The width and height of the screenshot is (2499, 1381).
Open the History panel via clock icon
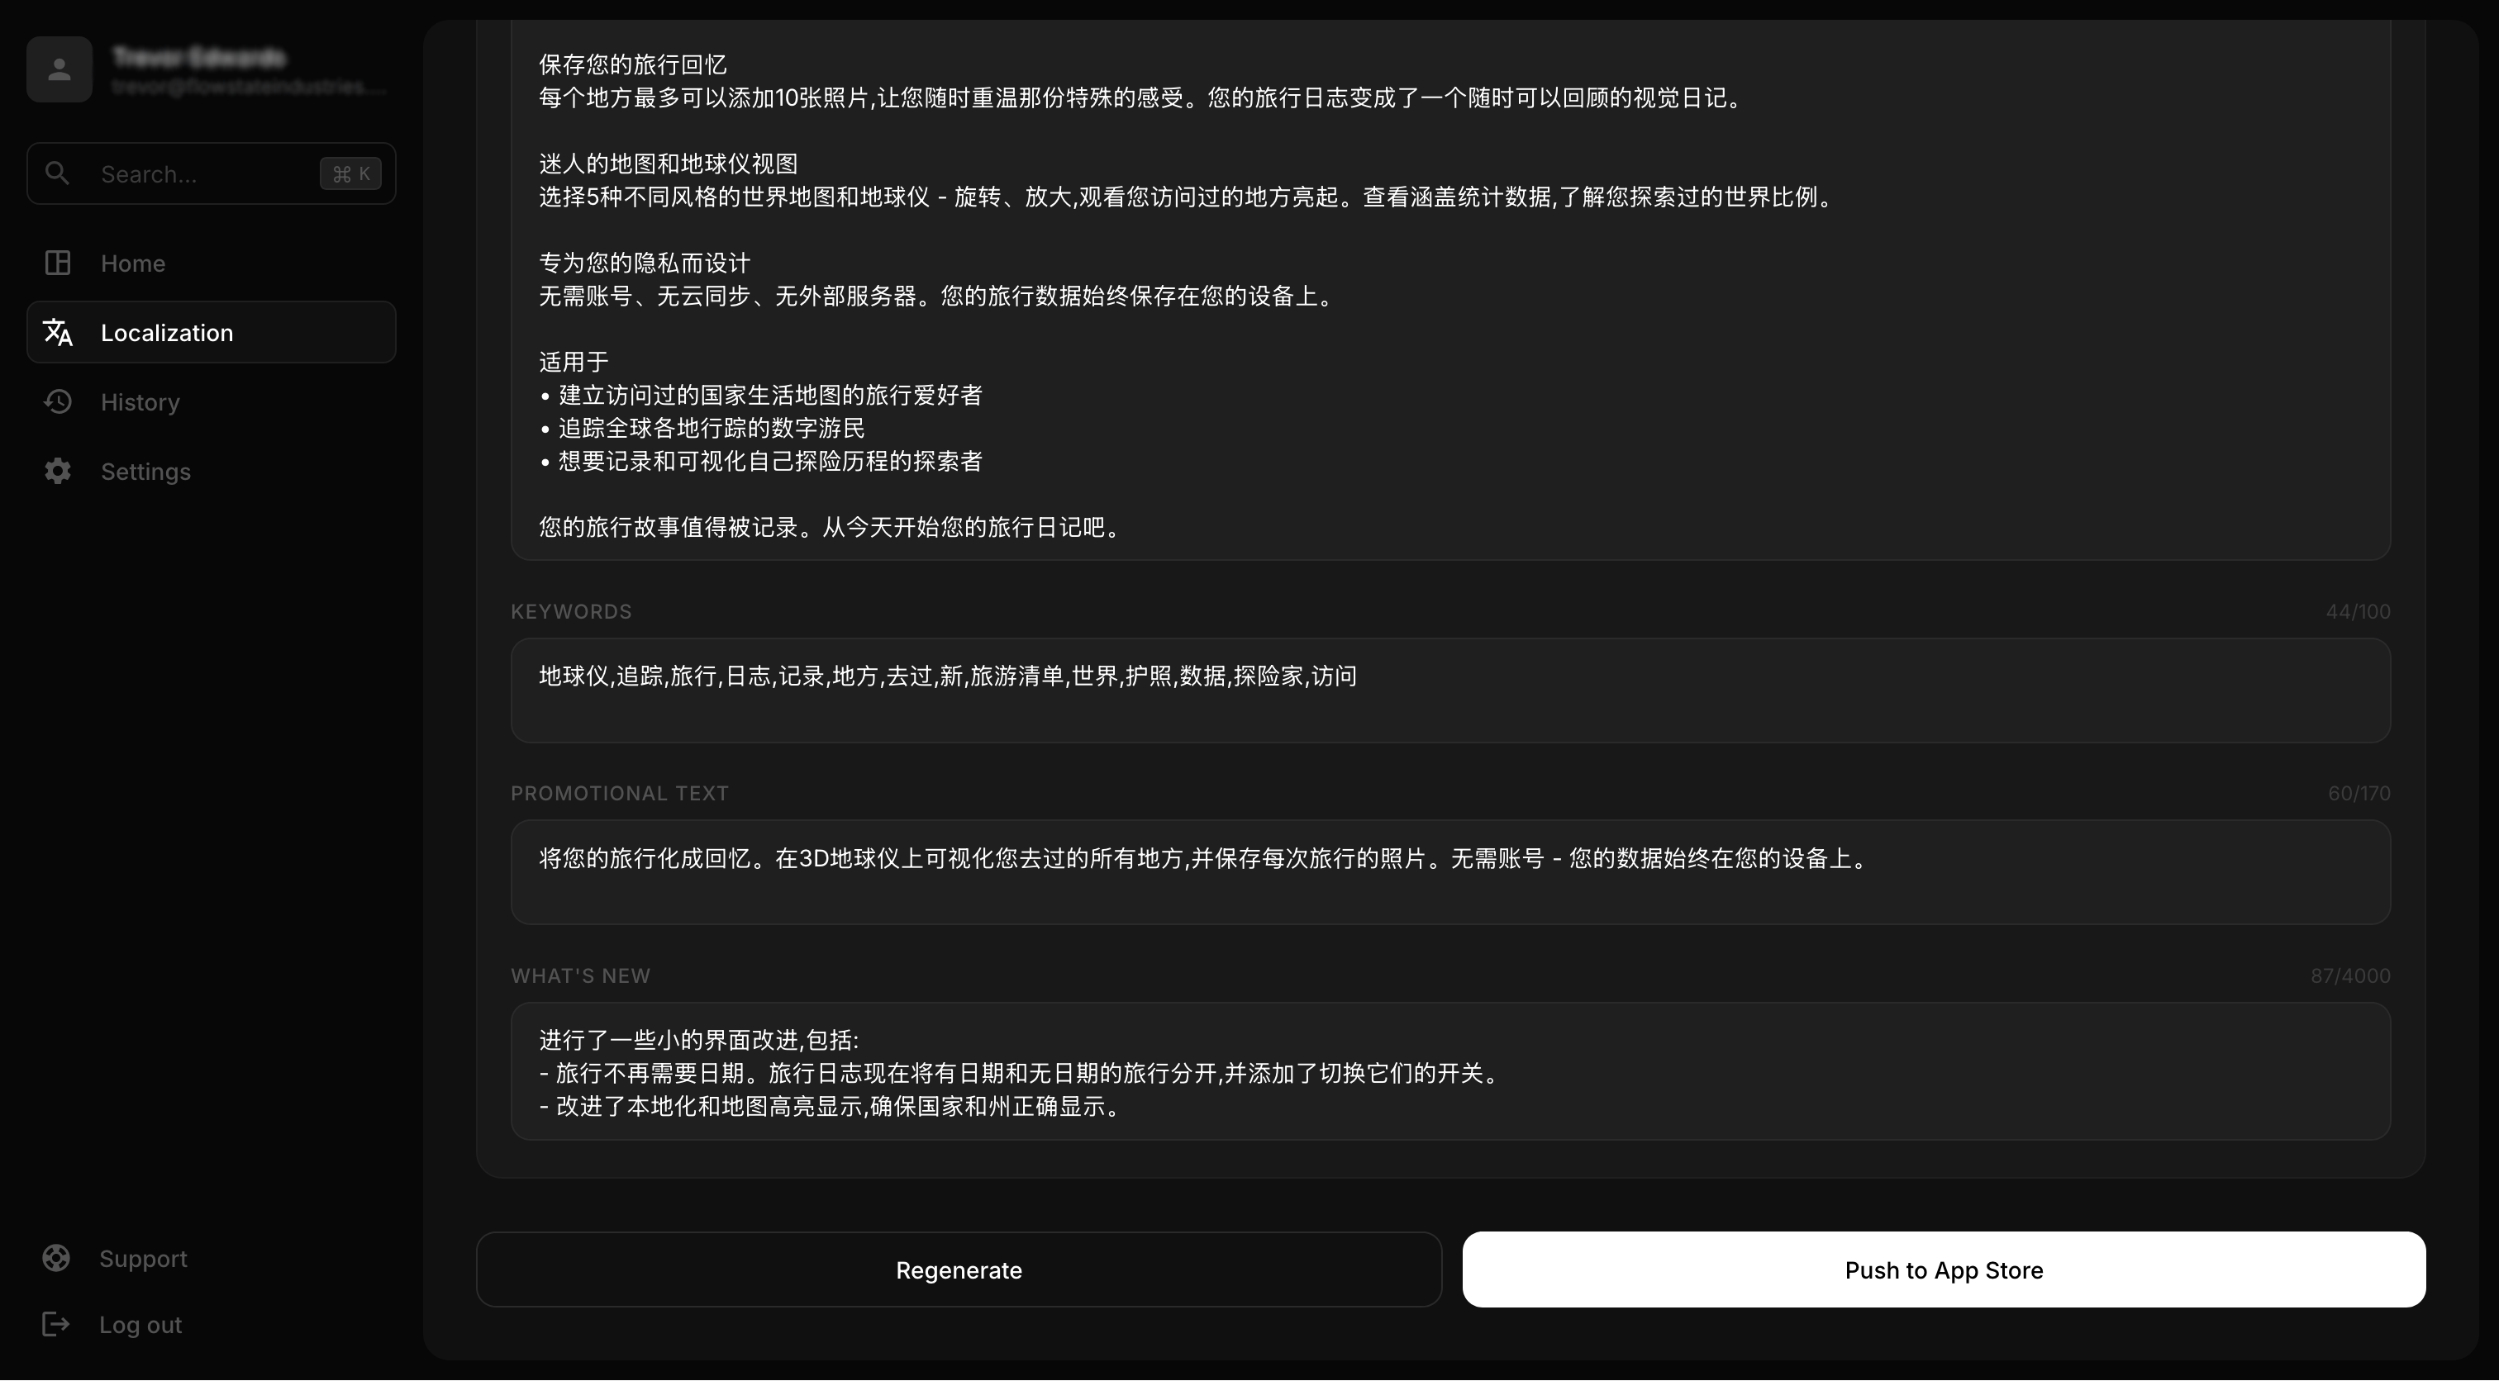click(58, 401)
